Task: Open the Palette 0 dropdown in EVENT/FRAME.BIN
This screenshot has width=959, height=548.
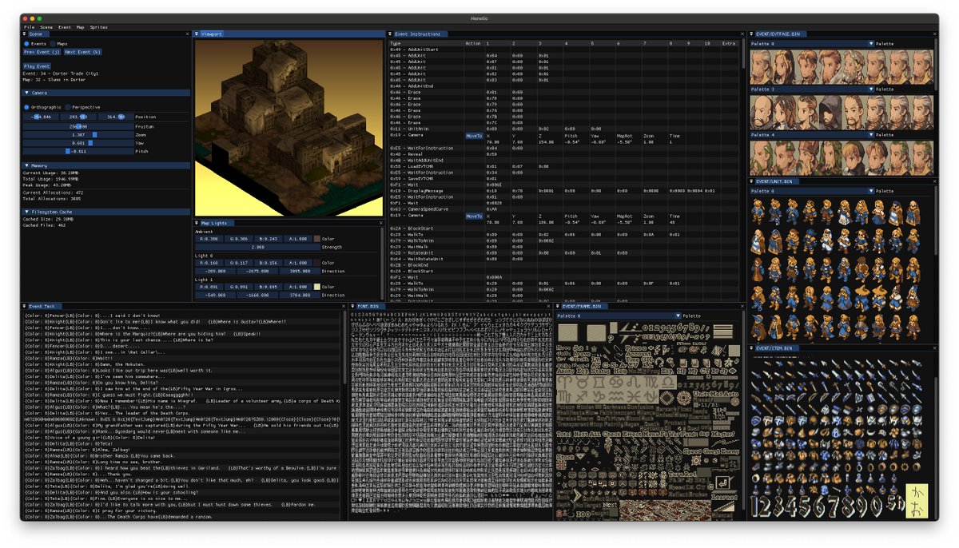Action: coord(619,316)
